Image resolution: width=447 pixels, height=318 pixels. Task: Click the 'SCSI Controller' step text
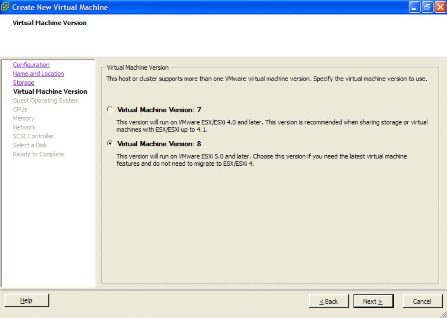pyautogui.click(x=33, y=136)
